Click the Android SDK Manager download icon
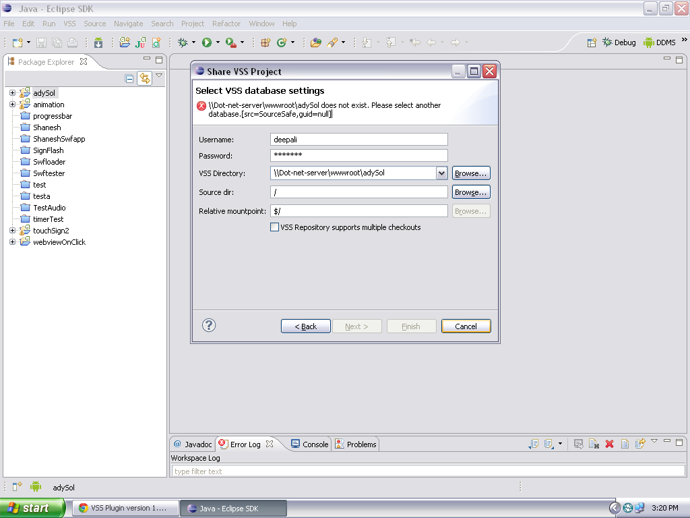690x518 pixels. (x=98, y=42)
